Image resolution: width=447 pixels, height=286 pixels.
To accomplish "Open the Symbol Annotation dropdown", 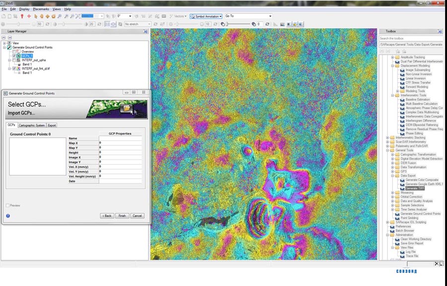I will [206, 16].
